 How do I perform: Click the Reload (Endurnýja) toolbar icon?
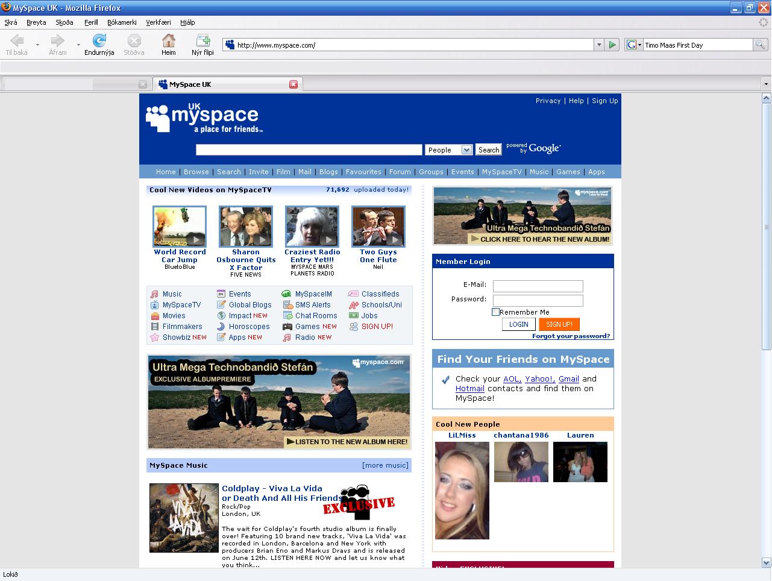tap(99, 41)
